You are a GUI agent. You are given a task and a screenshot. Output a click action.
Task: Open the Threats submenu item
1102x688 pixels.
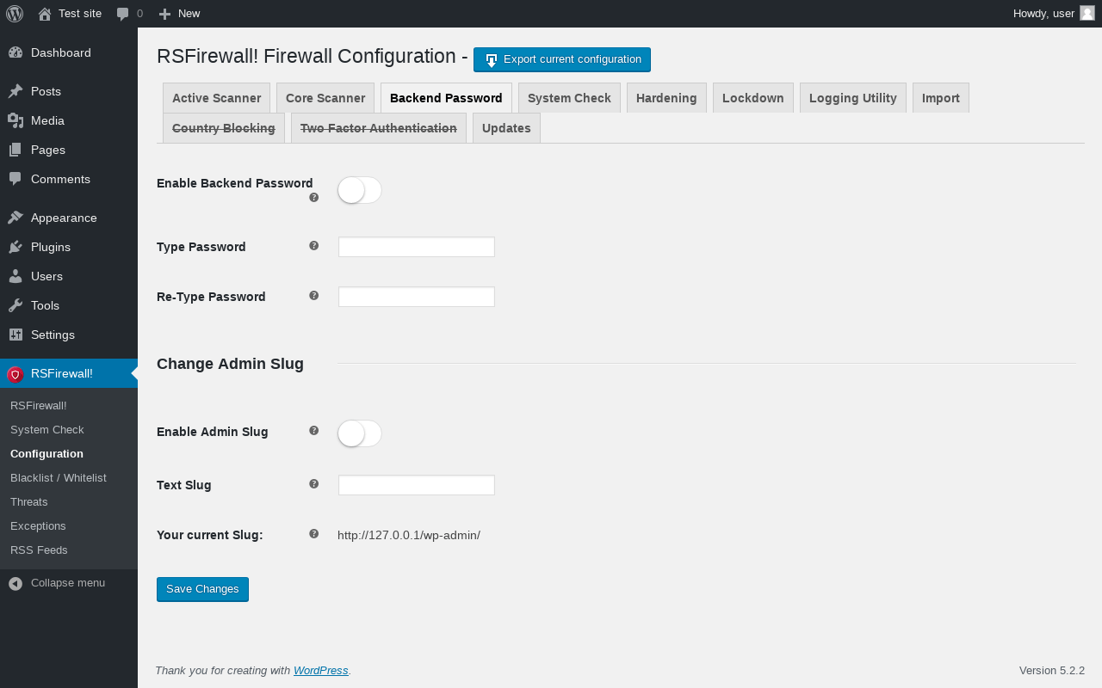tap(69, 501)
